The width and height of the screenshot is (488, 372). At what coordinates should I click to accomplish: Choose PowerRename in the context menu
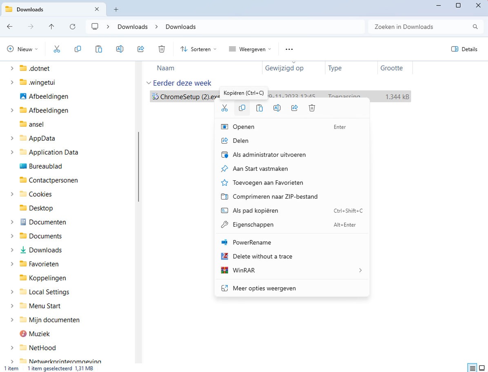(x=292, y=243)
